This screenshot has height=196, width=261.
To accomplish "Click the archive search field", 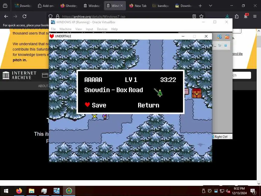I will pyautogui.click(x=242, y=75).
